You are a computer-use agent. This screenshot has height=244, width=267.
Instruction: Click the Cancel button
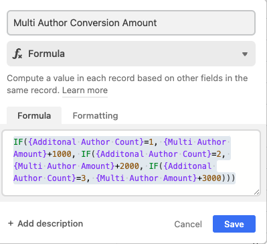pos(188,224)
